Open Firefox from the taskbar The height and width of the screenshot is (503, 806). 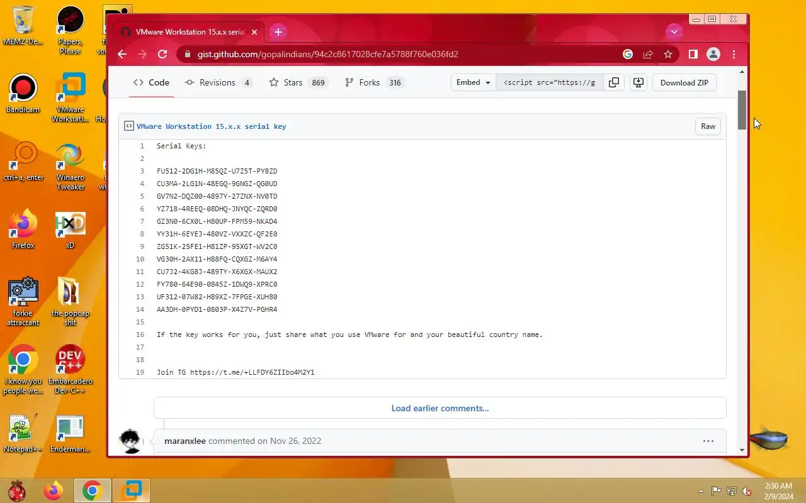(x=54, y=490)
